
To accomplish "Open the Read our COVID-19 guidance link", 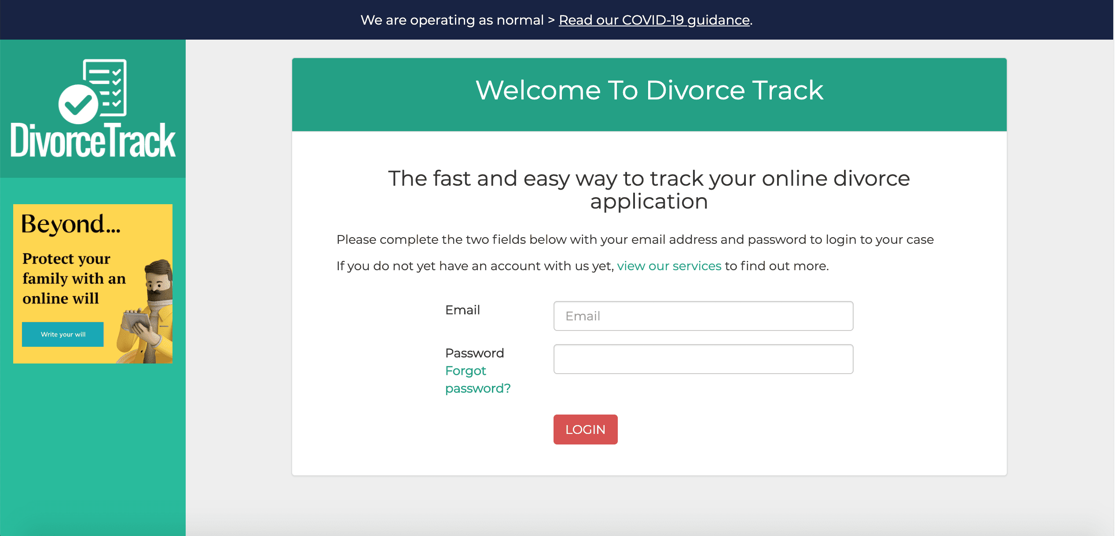I will (x=654, y=20).
